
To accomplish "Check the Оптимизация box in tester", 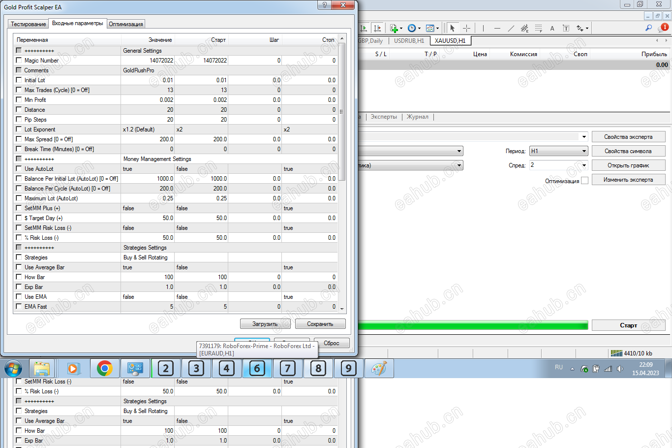I will 584,181.
